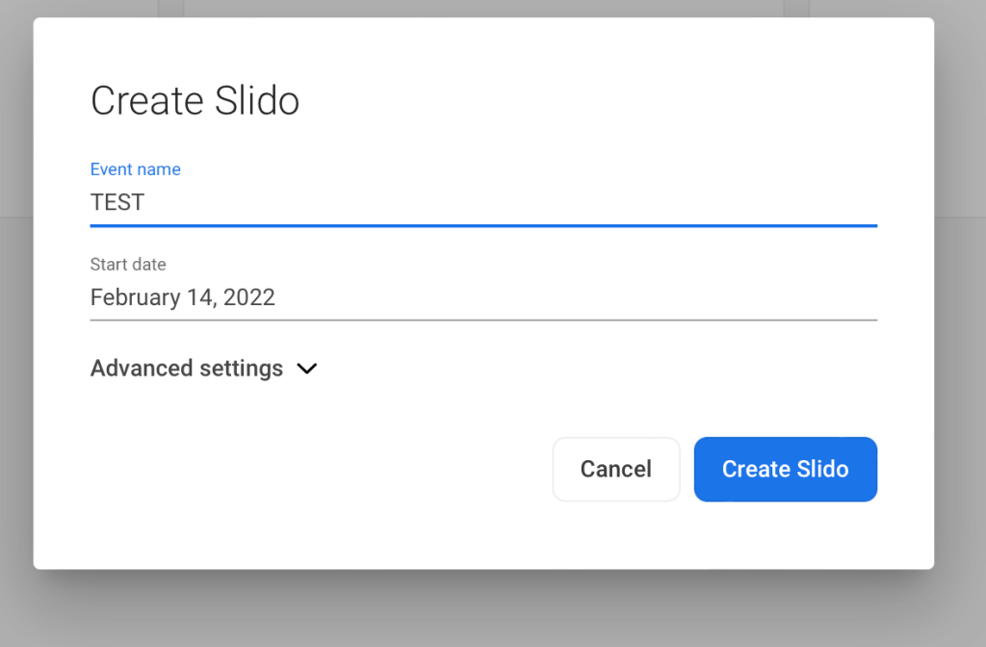Image resolution: width=986 pixels, height=647 pixels.
Task: Select the February 14, 2022 date value
Action: click(183, 298)
